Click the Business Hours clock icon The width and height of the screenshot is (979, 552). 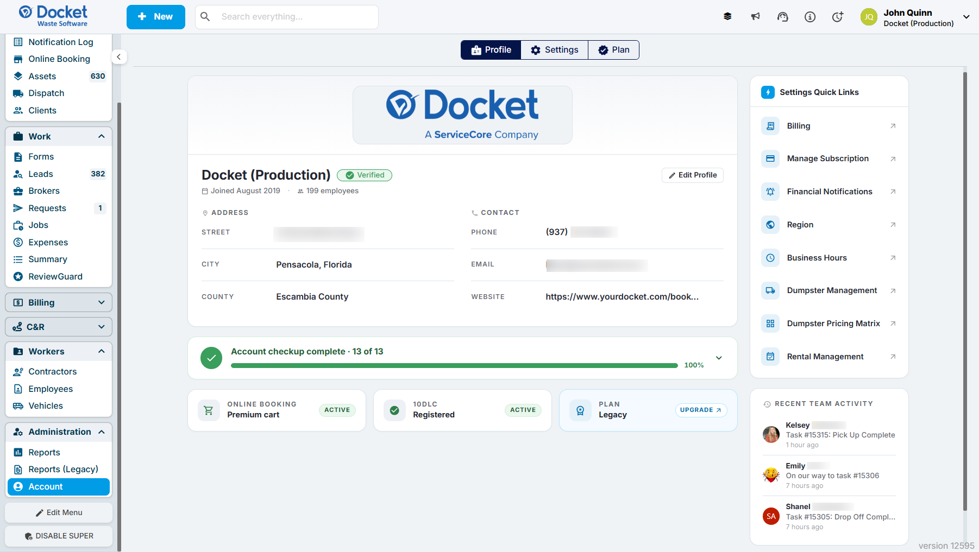[770, 258]
